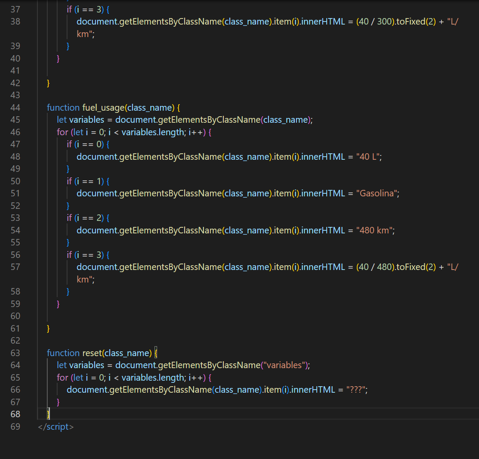Click line number 45 in the gutter
479x459 pixels.
[x=15, y=120]
